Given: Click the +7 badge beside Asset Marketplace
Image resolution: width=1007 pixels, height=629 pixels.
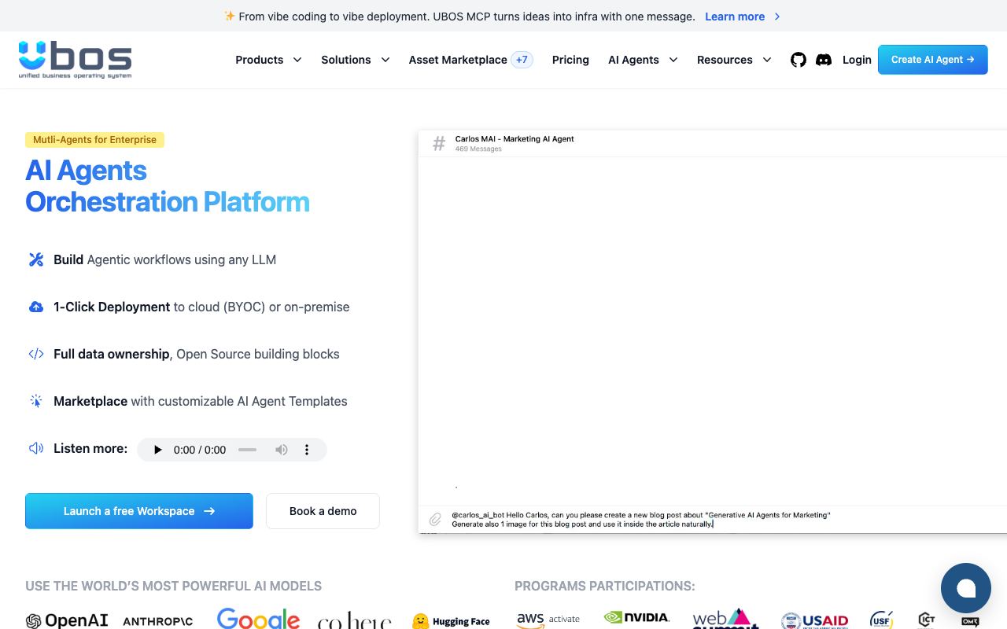Looking at the screenshot, I should (x=522, y=60).
